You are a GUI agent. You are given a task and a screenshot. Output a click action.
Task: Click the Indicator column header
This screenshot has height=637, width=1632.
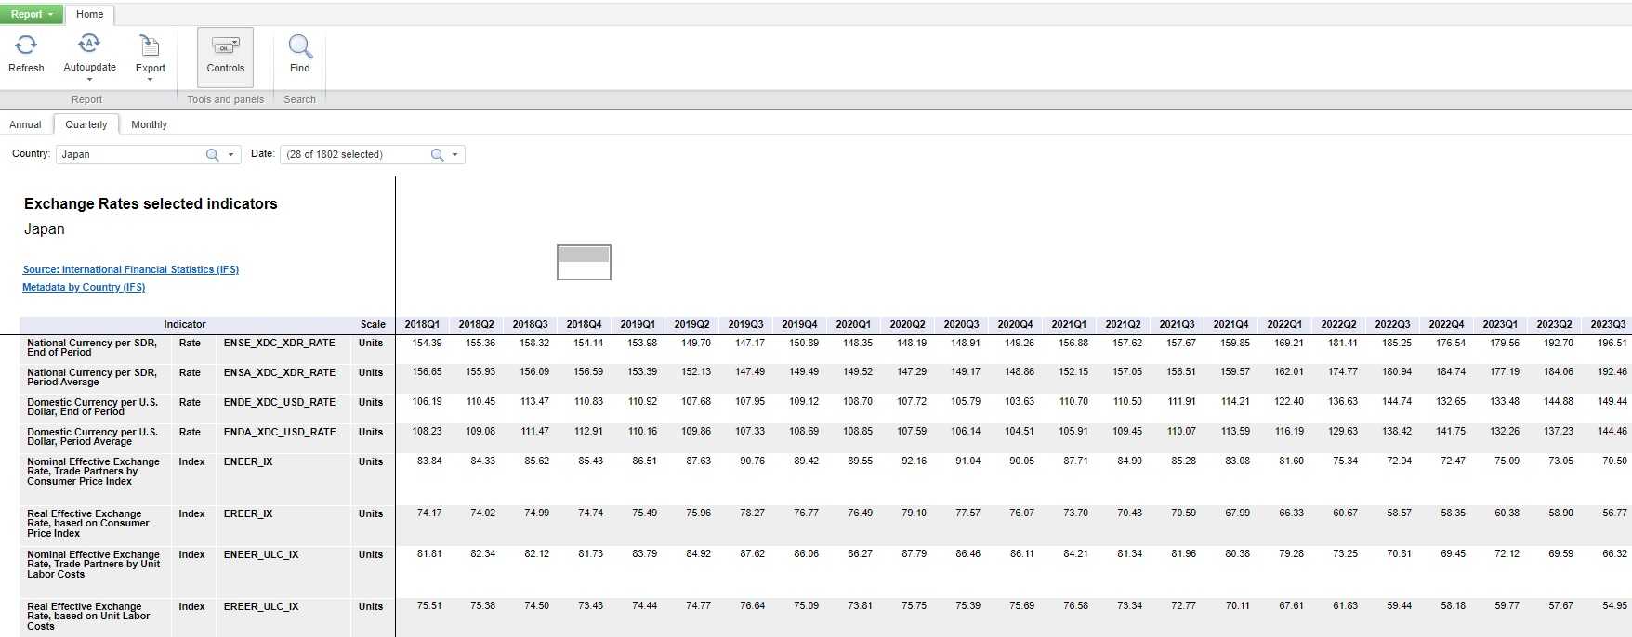[x=185, y=324]
